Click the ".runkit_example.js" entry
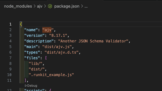The height and width of the screenshot is (91, 162). (51, 75)
